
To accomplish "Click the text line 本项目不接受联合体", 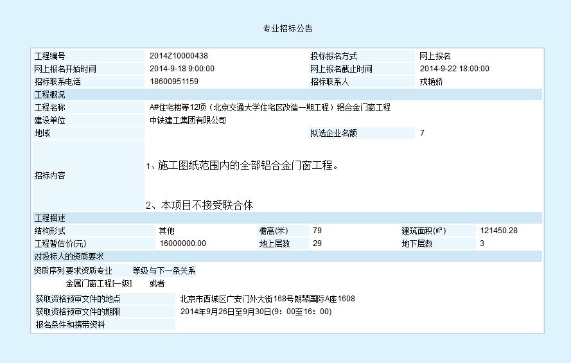I will (x=200, y=206).
